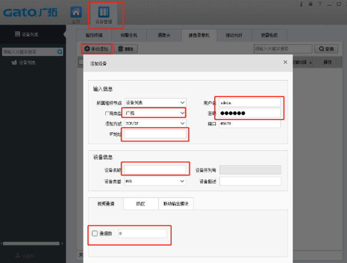Click the lock icon in the title bar
This screenshot has height=263, width=347.
(310, 4)
